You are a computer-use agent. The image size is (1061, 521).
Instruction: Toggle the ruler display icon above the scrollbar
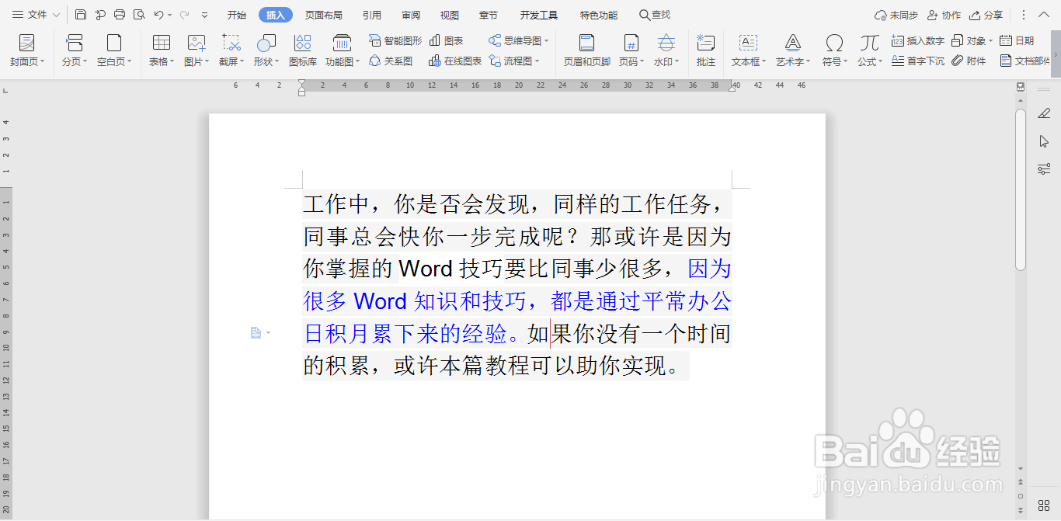(1020, 86)
